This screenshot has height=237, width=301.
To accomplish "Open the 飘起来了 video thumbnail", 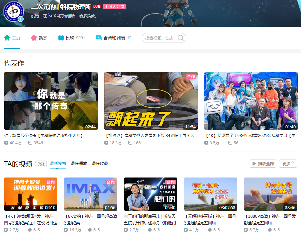I will (x=151, y=101).
